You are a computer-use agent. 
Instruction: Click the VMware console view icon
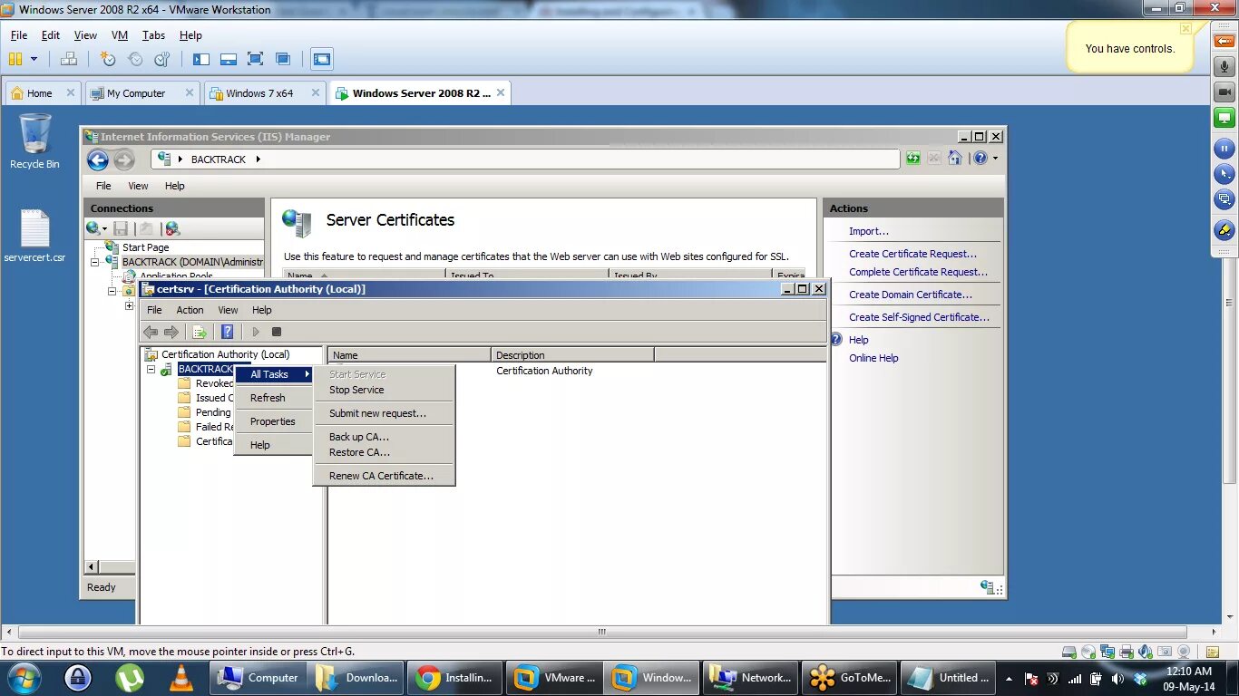321,59
